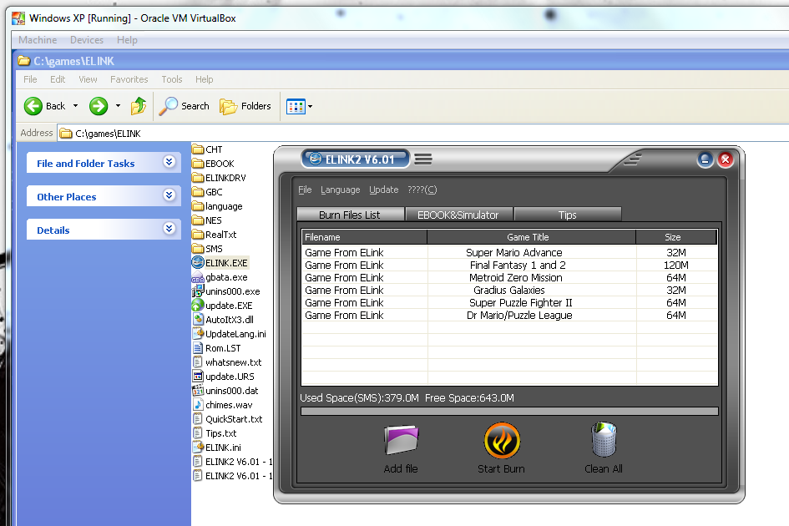Viewport: 789px width, 526px height.
Task: Toggle the Folders pane toolbar button
Action: coord(245,106)
